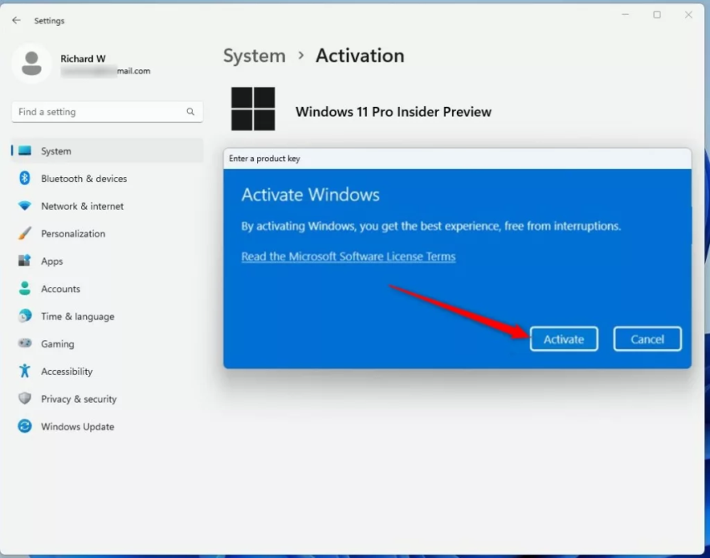
Task: Open the Microsoft Software License Terms link
Action: pos(348,256)
